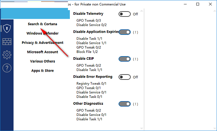
Task: Select the Windows Defender category
Action: point(42,33)
